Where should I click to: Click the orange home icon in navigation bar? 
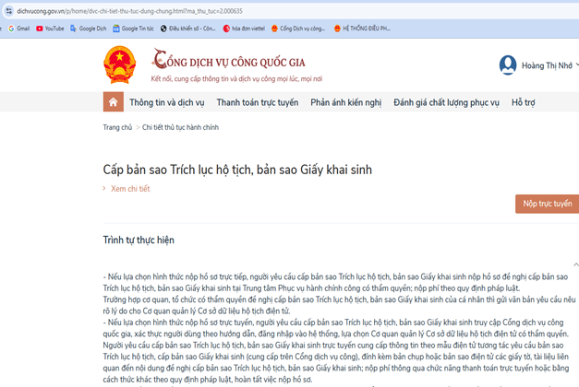click(x=113, y=101)
